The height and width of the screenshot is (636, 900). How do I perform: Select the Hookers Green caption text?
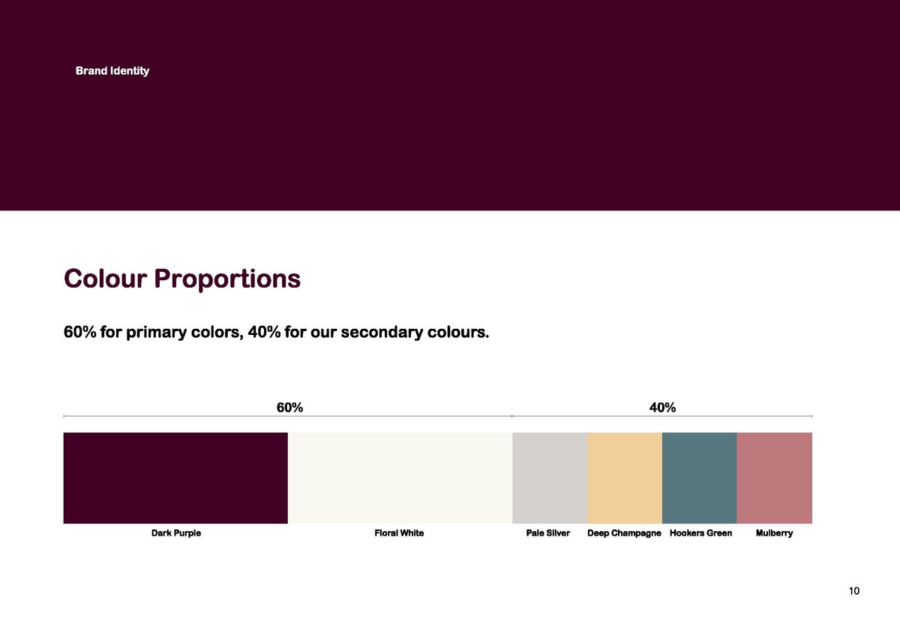point(700,533)
